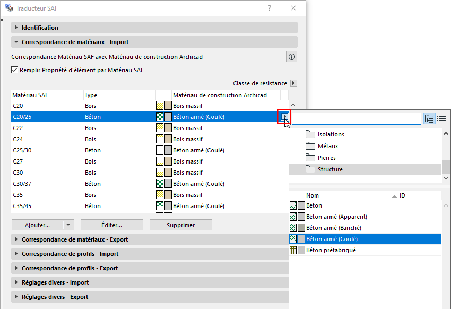Sort picker list by Nom column

[351, 195]
